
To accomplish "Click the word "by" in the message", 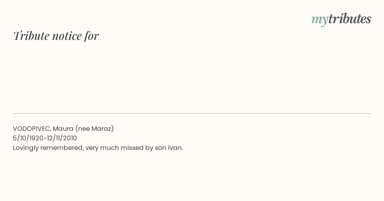I will coord(148,148).
